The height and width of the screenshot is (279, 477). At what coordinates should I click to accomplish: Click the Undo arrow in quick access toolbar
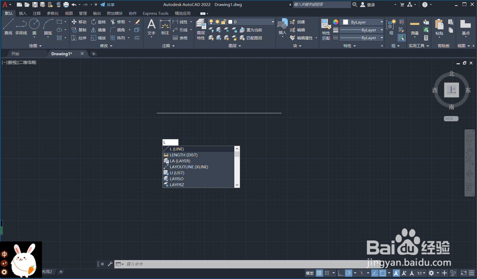click(x=74, y=5)
